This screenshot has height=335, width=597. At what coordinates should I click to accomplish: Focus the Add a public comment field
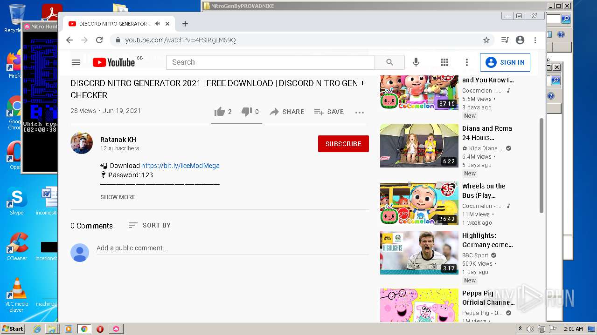click(232, 248)
